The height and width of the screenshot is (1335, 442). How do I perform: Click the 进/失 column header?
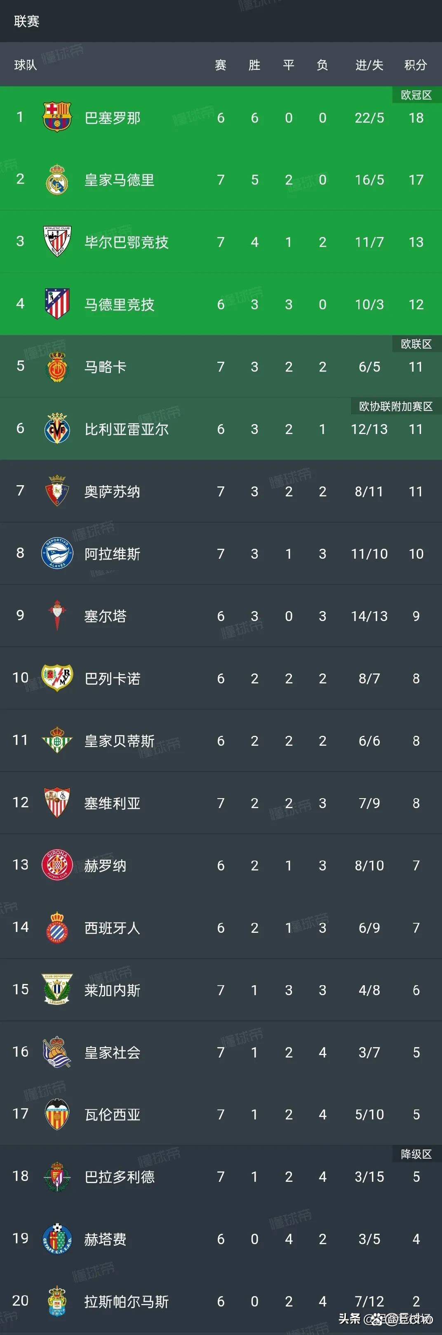[x=369, y=65]
